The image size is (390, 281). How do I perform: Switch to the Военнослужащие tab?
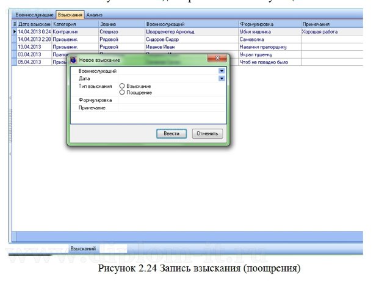click(34, 15)
